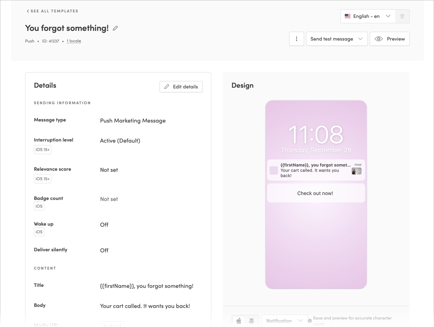Click the pencil icon in Edit details
434x327 pixels.
(x=167, y=86)
